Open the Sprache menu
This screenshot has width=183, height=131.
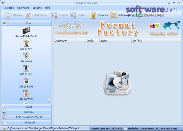[x=37, y=8]
